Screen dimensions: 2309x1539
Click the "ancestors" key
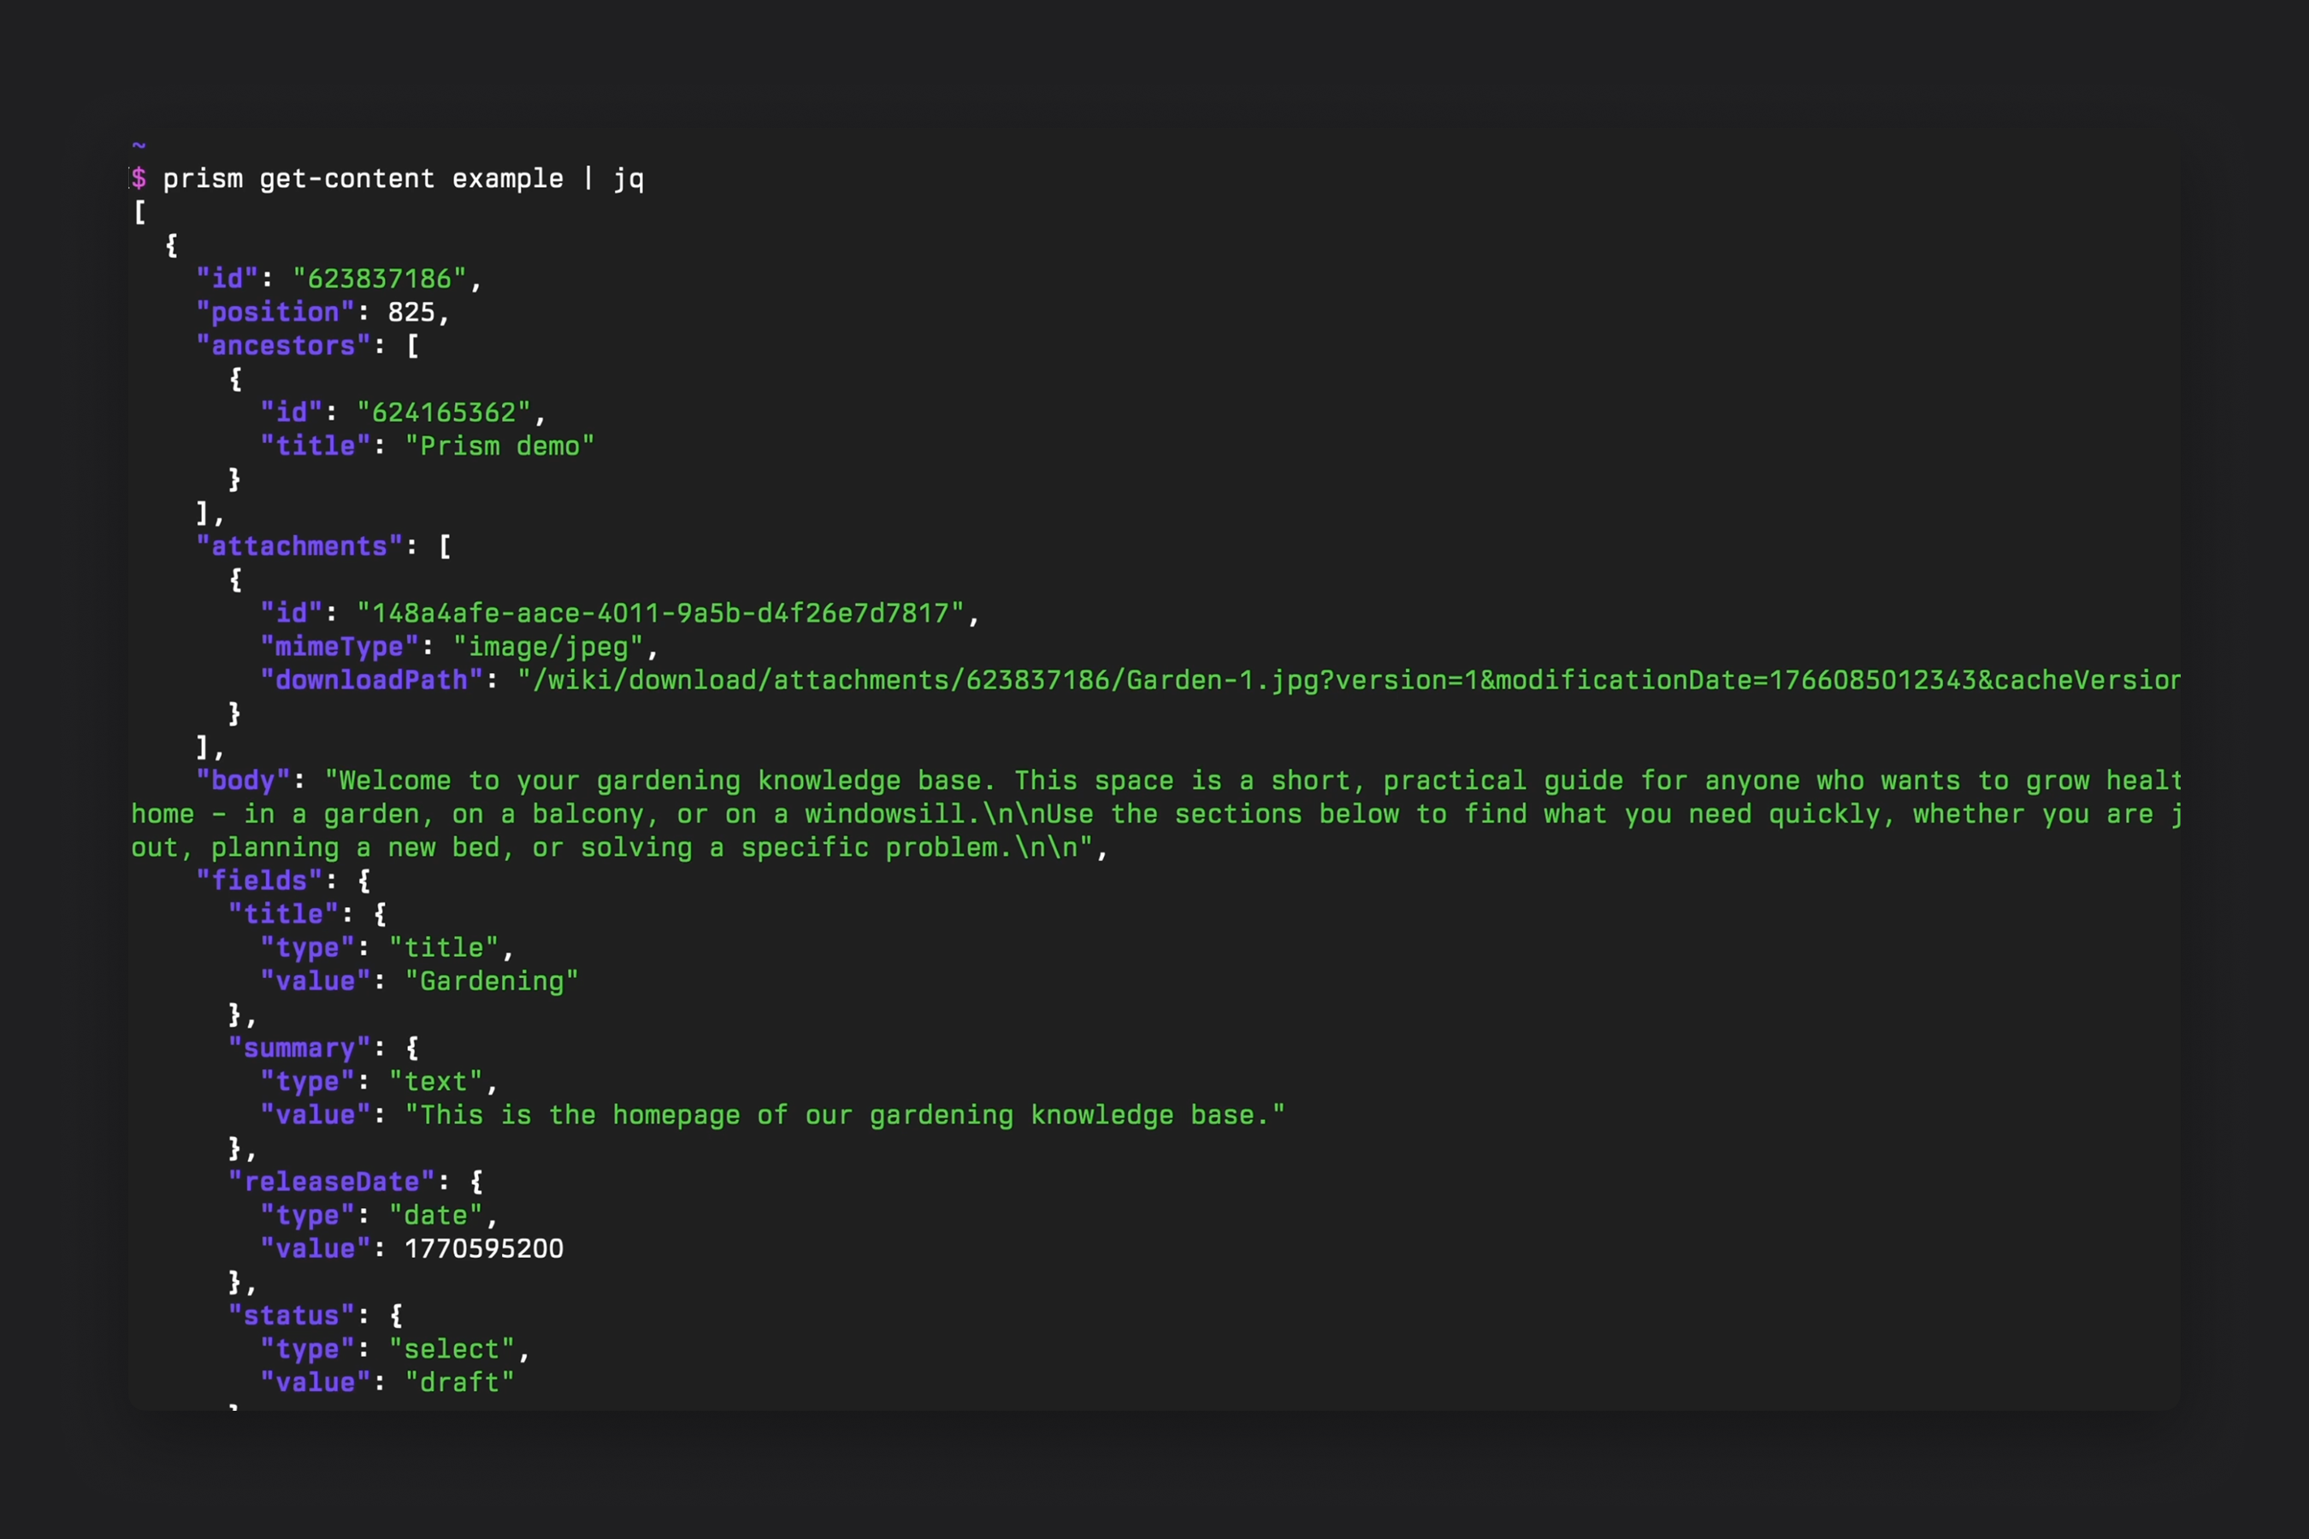pos(283,345)
